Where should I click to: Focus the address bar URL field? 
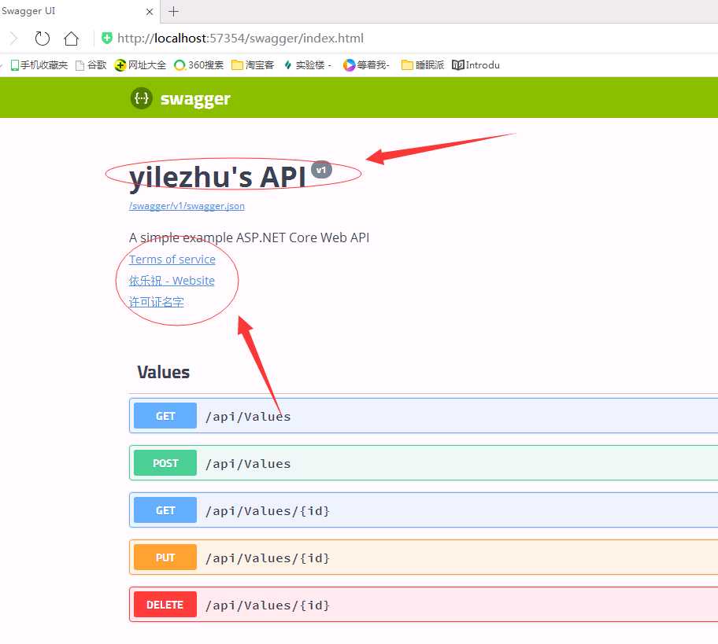240,38
